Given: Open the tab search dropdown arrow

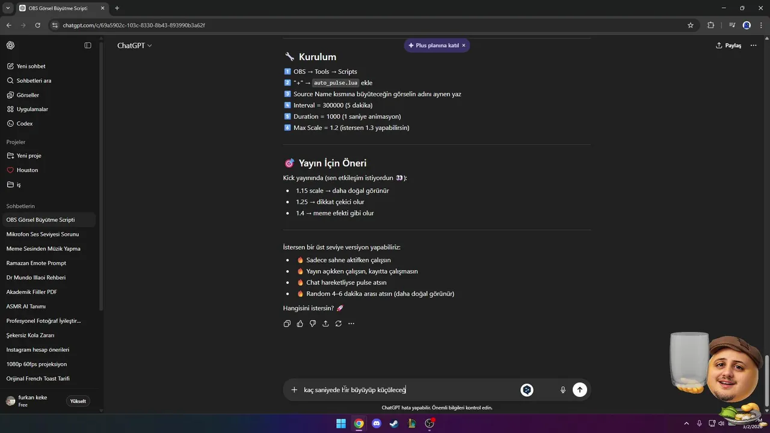Looking at the screenshot, I should [8, 8].
